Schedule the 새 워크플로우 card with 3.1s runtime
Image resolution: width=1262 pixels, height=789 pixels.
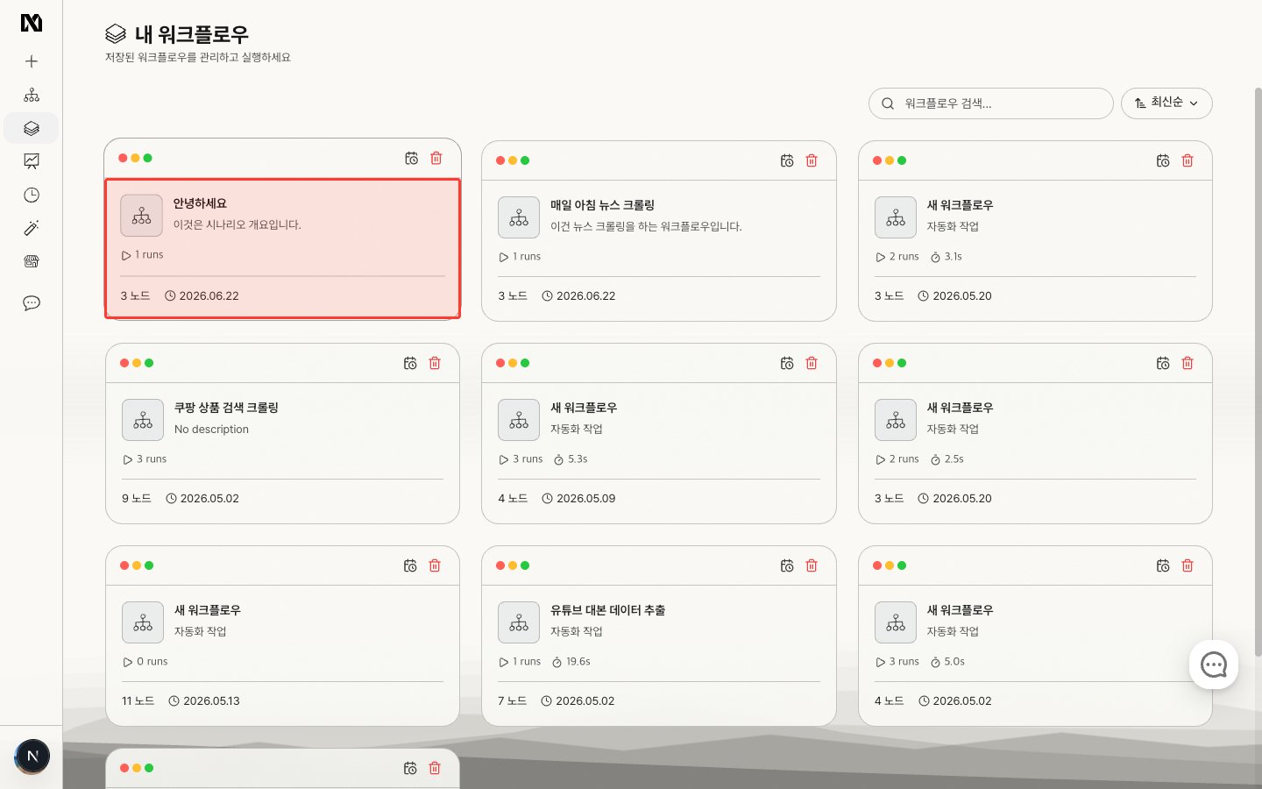click(1163, 160)
